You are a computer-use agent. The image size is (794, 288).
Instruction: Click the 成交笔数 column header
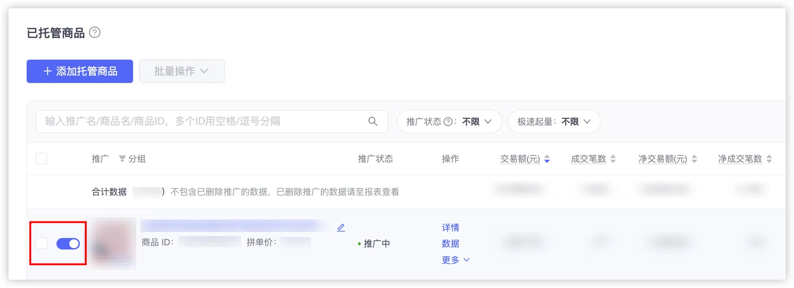tap(588, 159)
